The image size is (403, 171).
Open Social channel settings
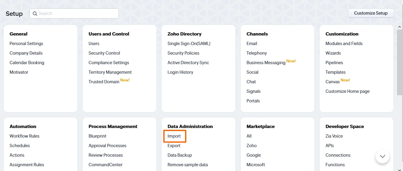click(x=252, y=72)
